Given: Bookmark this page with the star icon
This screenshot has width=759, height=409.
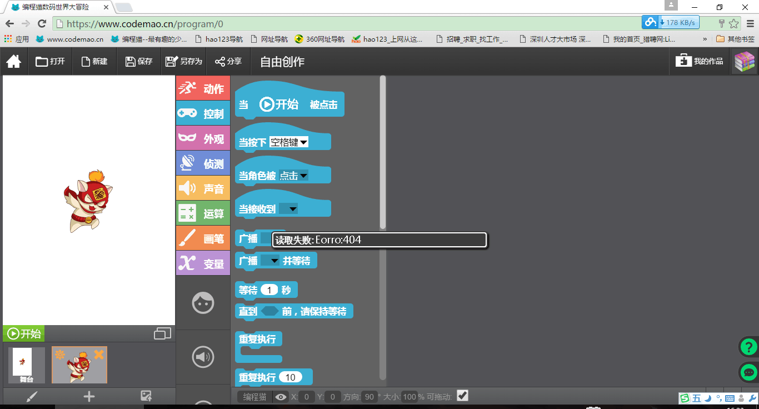Looking at the screenshot, I should click(x=734, y=23).
